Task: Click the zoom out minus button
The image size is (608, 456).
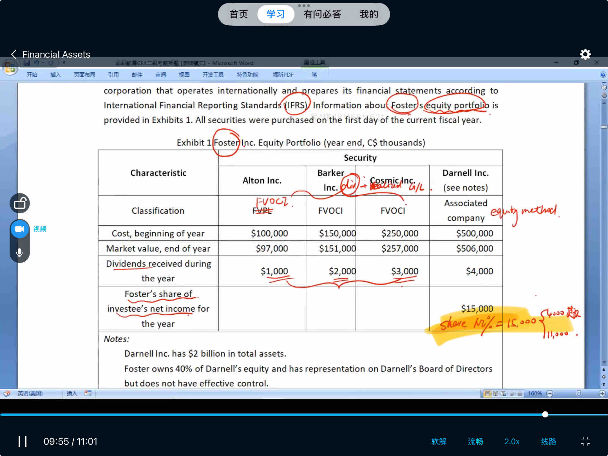Action: tap(549, 394)
